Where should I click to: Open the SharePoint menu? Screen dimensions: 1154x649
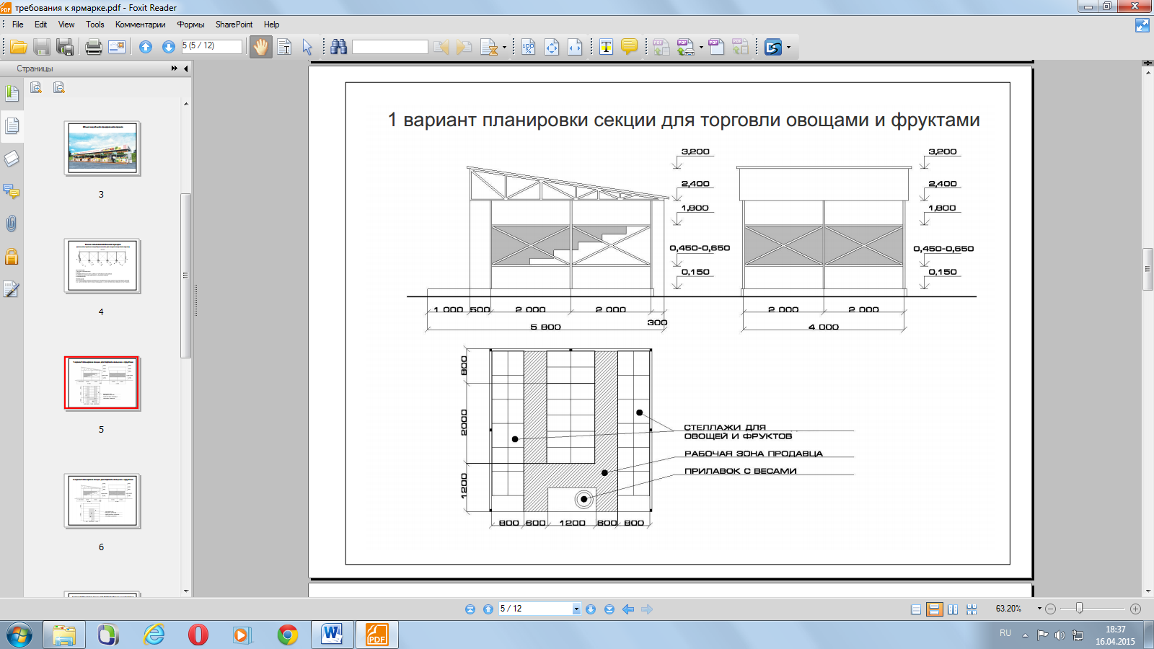(x=234, y=25)
